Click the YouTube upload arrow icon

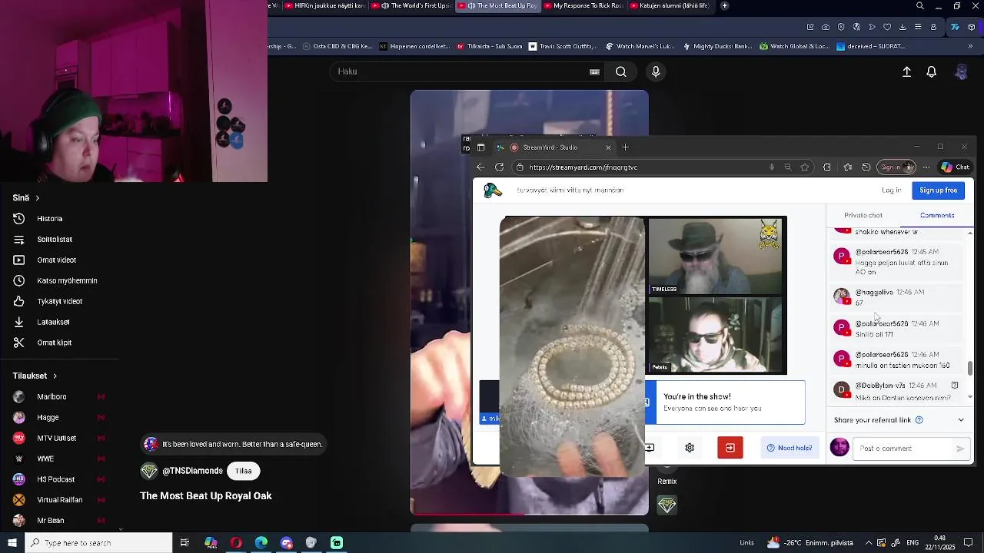(x=906, y=71)
